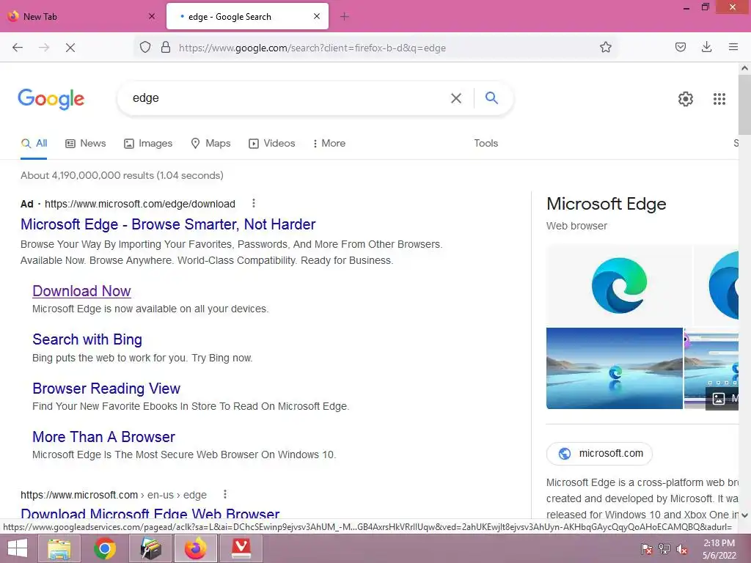
Task: Open options for the microsoft.com en-us result
Action: (224, 494)
